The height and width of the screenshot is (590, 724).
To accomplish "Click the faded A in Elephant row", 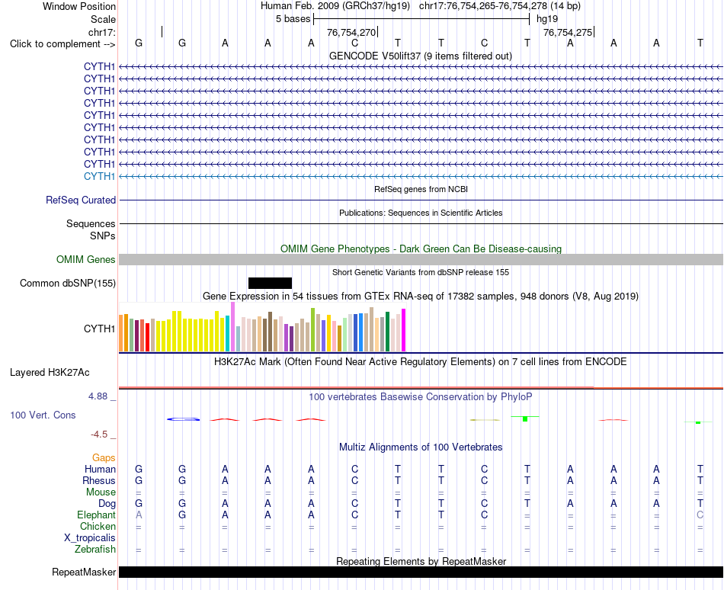I will [x=139, y=515].
